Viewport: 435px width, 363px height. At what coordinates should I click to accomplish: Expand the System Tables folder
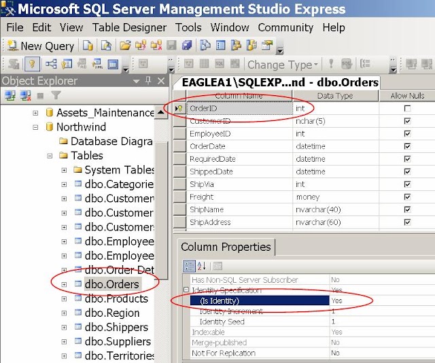tap(64, 170)
